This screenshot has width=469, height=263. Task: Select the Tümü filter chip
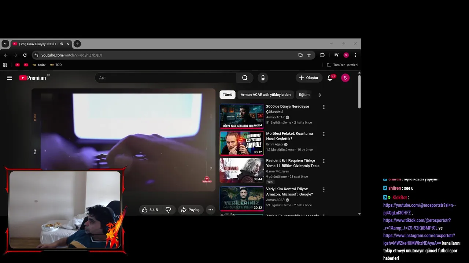[228, 95]
